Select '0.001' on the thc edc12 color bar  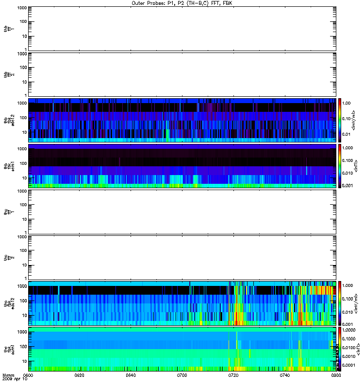tap(347, 324)
